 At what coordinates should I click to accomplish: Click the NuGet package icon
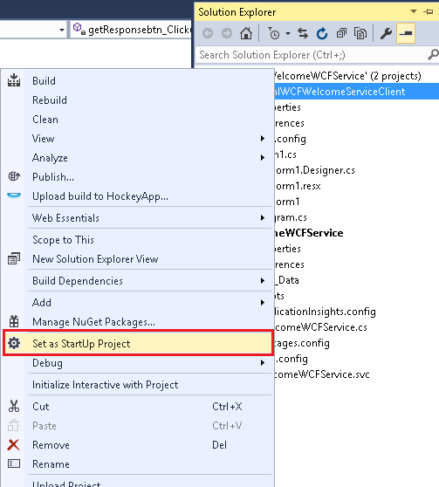click(x=14, y=321)
